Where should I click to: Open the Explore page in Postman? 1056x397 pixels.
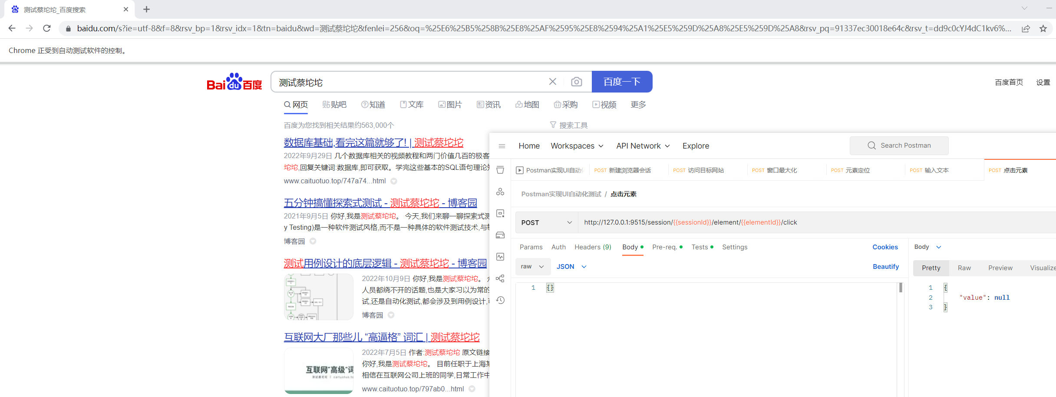click(696, 146)
